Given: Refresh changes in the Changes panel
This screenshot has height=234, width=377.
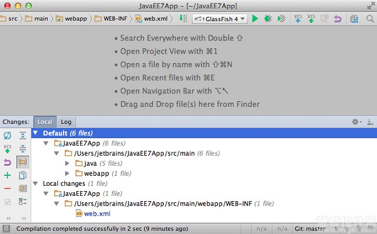Looking at the screenshot, I should (7, 136).
